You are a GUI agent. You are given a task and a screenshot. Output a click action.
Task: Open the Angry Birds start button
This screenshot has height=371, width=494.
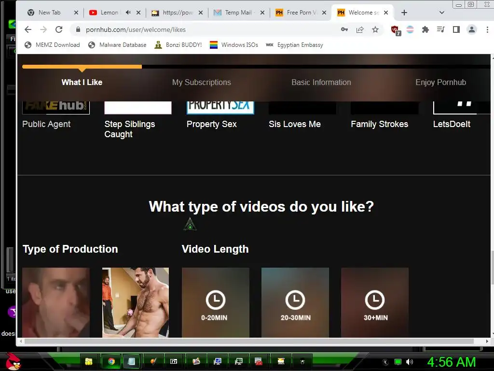[13, 361]
